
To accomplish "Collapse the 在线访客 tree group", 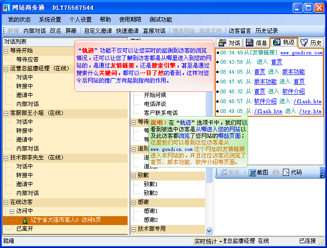I will pyautogui.click(x=6, y=202).
